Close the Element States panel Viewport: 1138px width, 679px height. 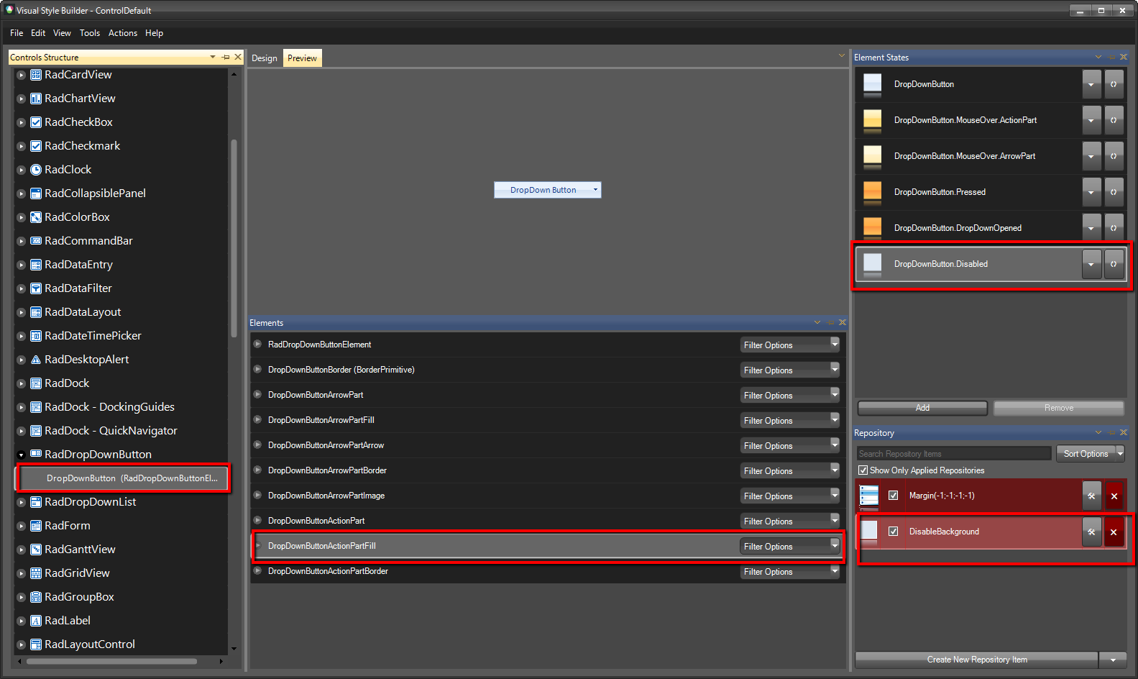coord(1124,57)
